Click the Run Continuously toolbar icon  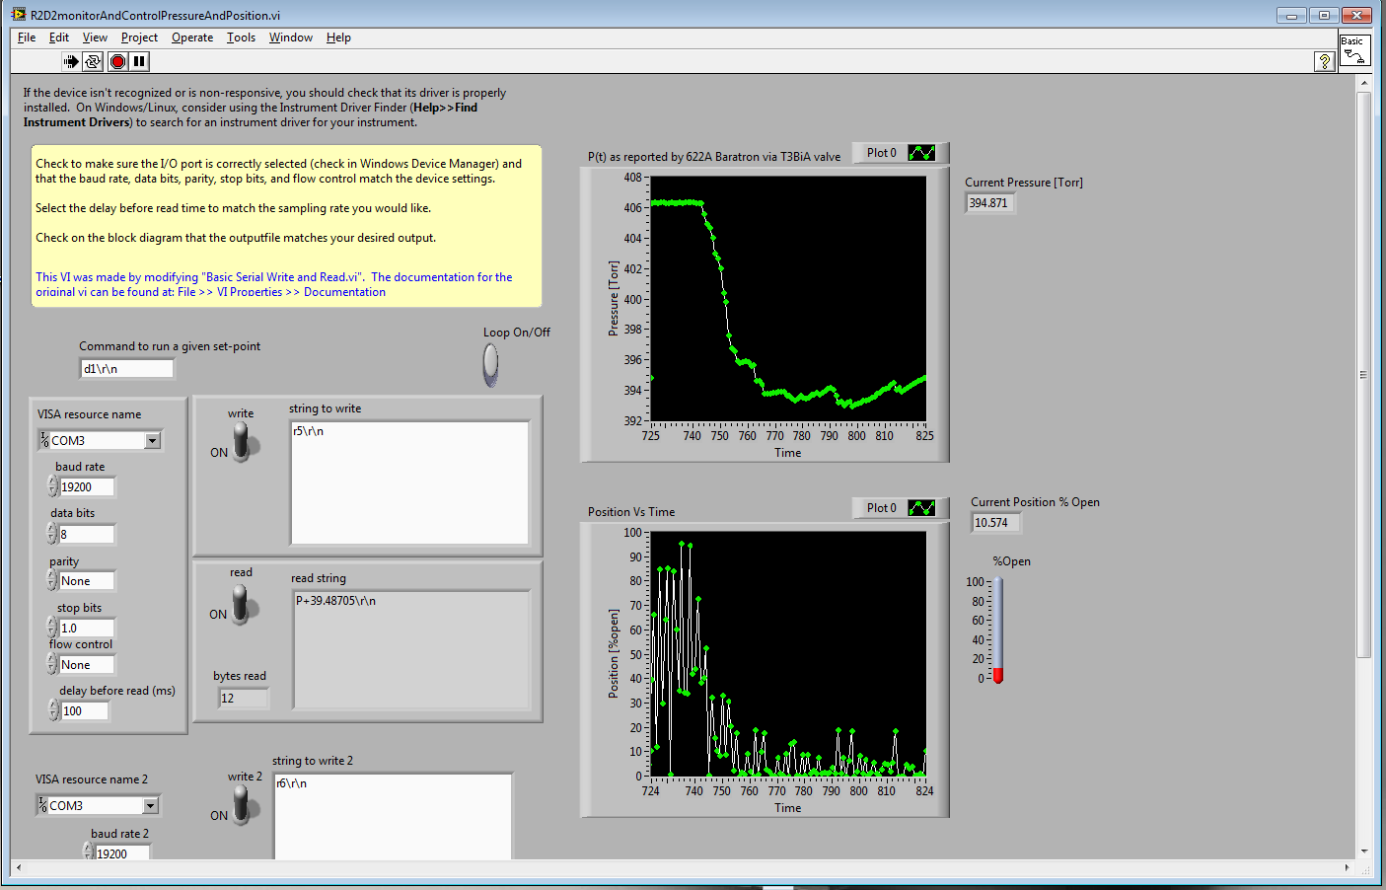pyautogui.click(x=93, y=61)
